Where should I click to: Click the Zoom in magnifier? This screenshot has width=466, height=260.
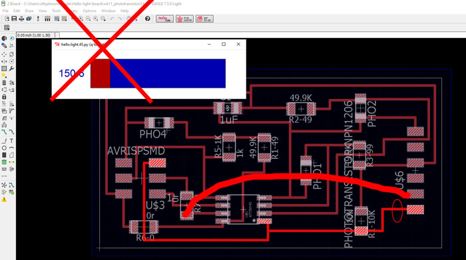click(x=81, y=19)
